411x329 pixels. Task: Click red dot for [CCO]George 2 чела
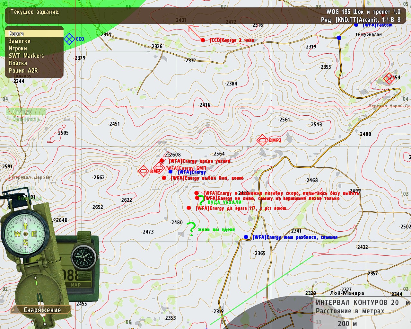(x=203, y=40)
